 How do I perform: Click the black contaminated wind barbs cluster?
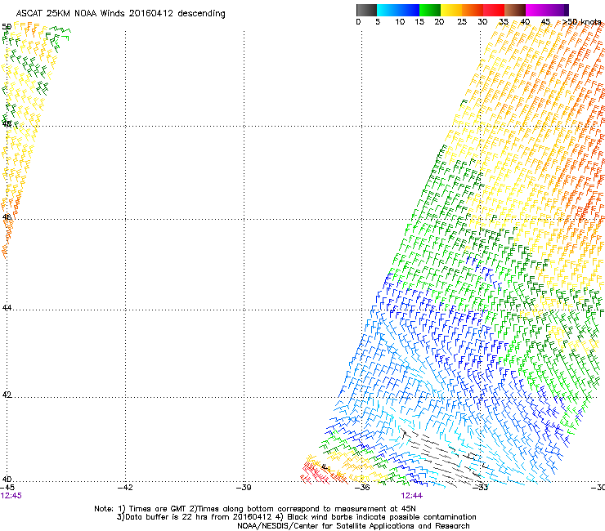point(444,457)
